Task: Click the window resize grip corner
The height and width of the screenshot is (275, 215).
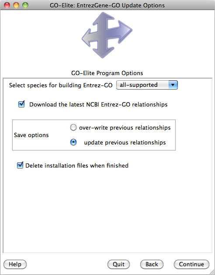Action: coord(212,272)
